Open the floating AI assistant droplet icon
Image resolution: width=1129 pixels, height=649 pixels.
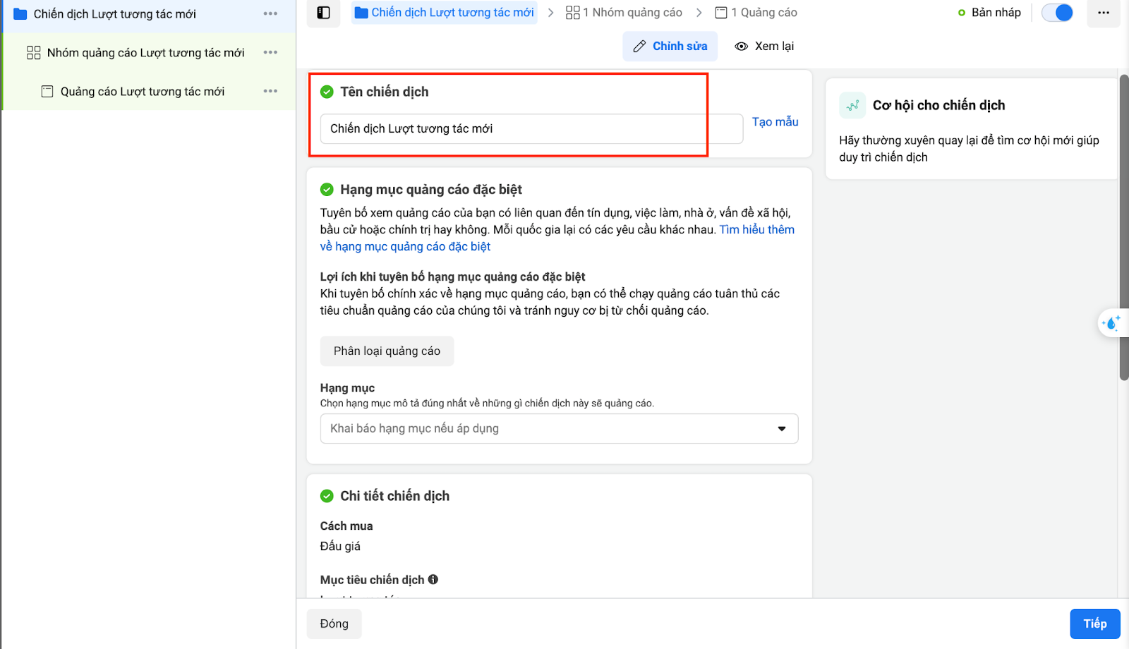coord(1112,323)
